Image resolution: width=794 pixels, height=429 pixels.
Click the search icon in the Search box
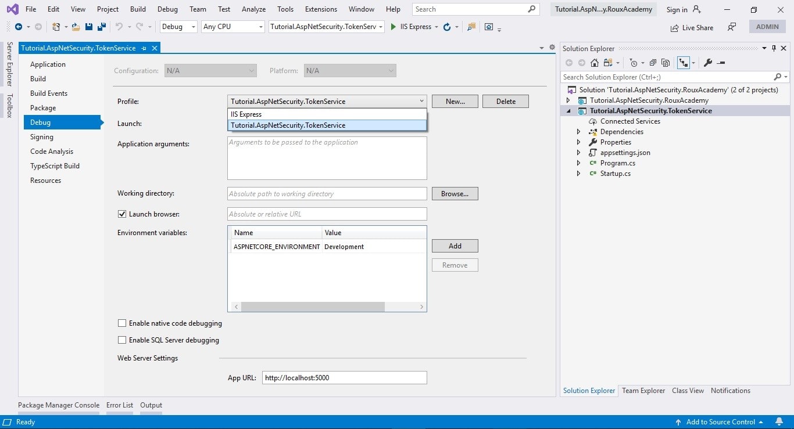(531, 9)
